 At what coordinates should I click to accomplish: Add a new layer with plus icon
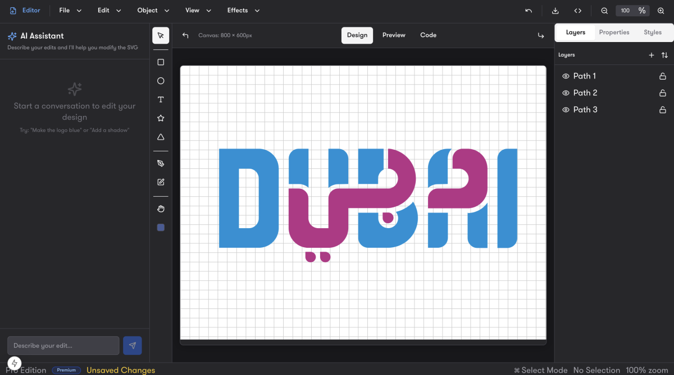(x=652, y=55)
